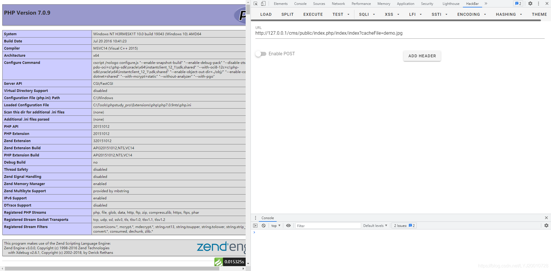This screenshot has width=551, height=271.
Task: Click the Thread Safety row label
Action: (x=16, y=170)
